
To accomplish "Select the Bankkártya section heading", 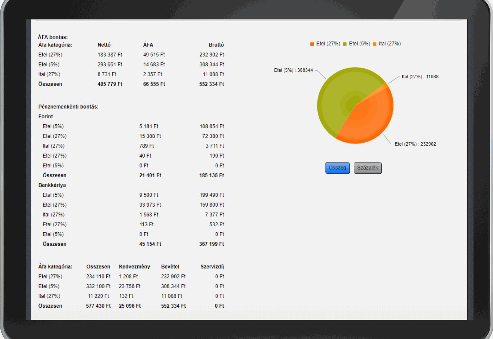I will point(52,185).
